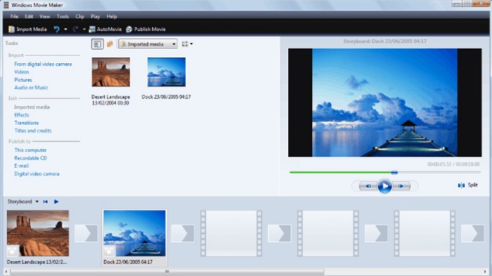The width and height of the screenshot is (492, 276).
Task: Open the View menu
Action: point(44,17)
